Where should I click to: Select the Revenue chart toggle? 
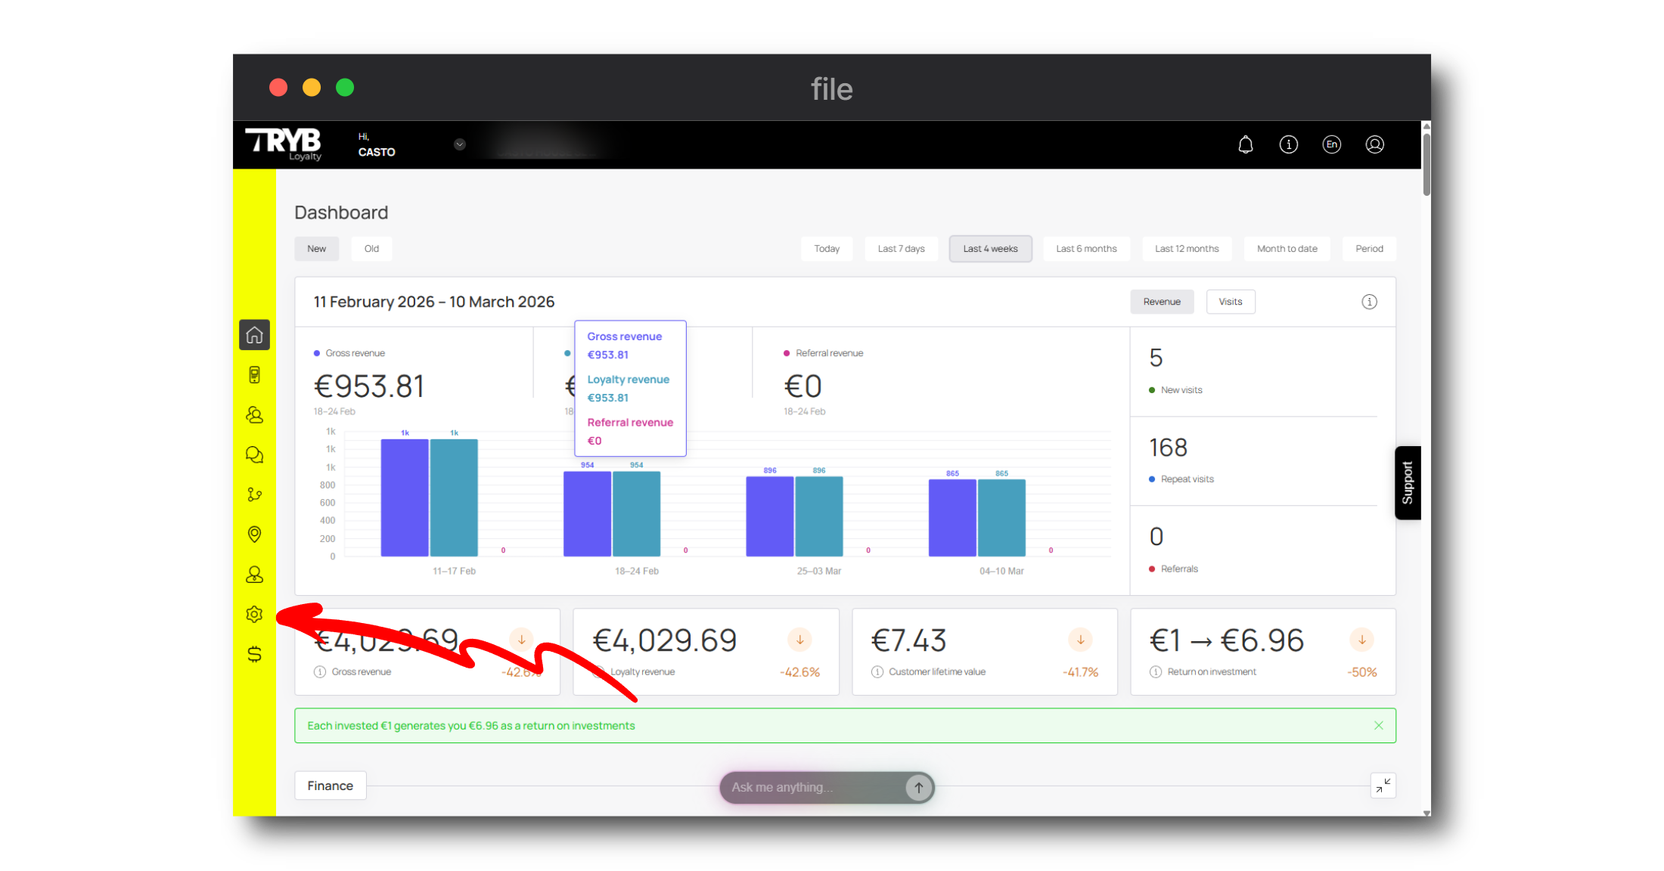tap(1161, 302)
